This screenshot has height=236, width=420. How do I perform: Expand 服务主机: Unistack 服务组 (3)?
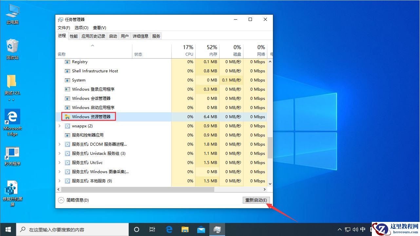click(59, 153)
